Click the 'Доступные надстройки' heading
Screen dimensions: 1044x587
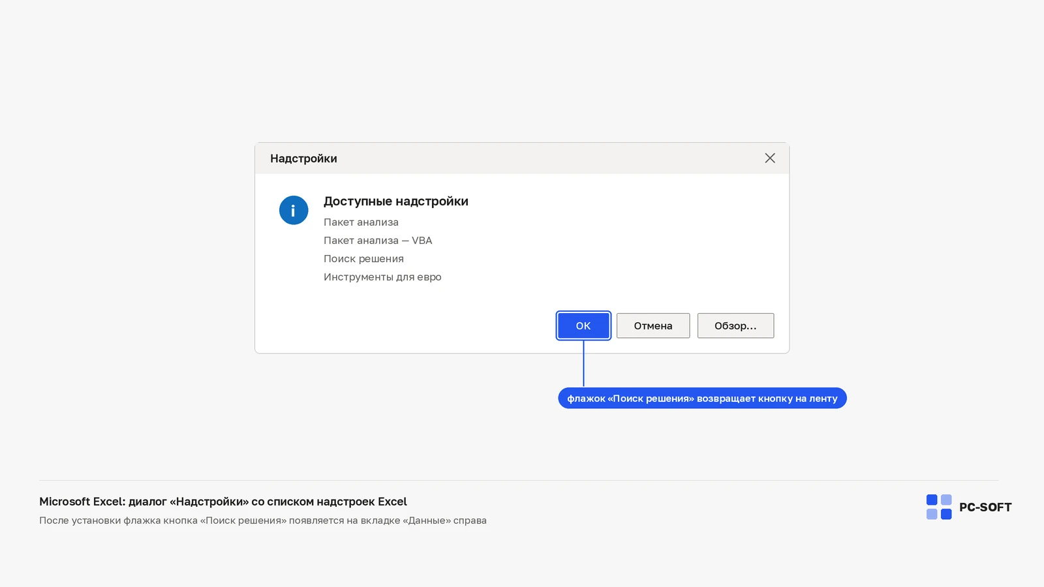(x=396, y=202)
